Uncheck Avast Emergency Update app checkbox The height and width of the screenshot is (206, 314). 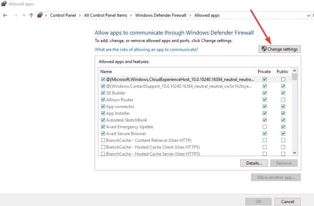tap(103, 126)
